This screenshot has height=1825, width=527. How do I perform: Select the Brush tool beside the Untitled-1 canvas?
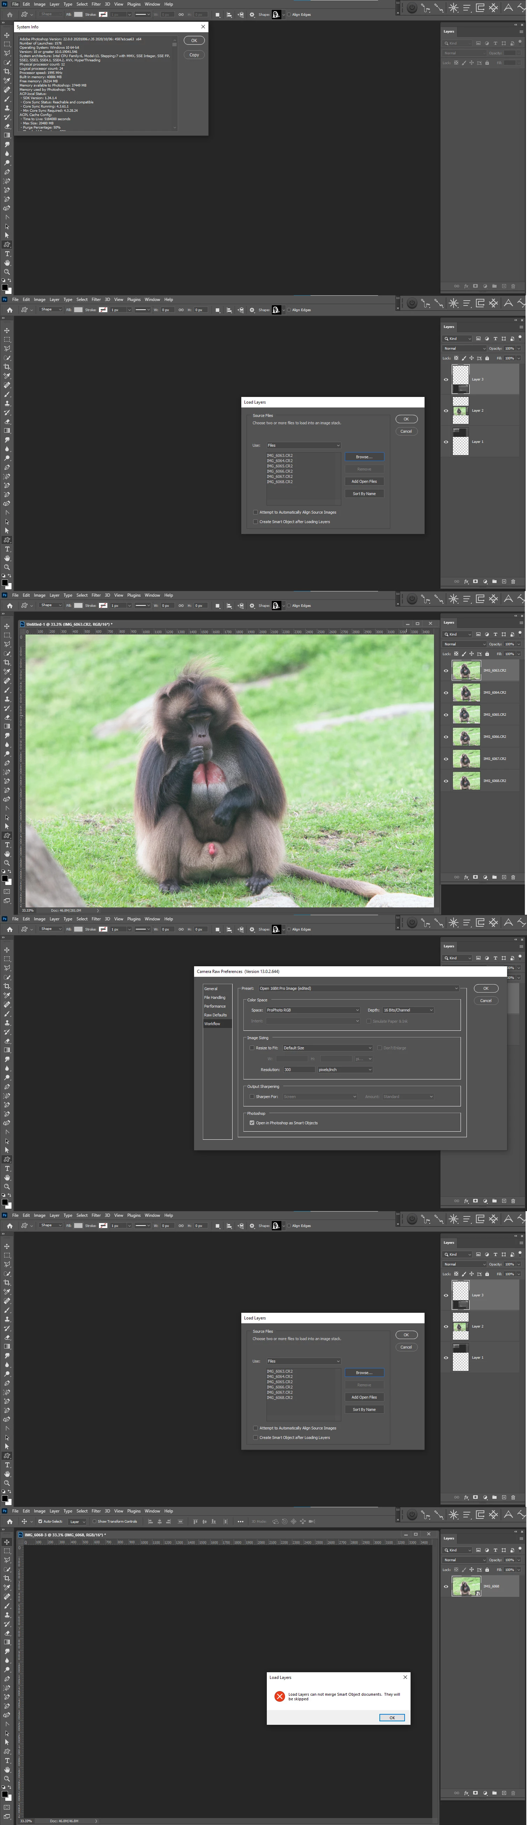tap(7, 690)
